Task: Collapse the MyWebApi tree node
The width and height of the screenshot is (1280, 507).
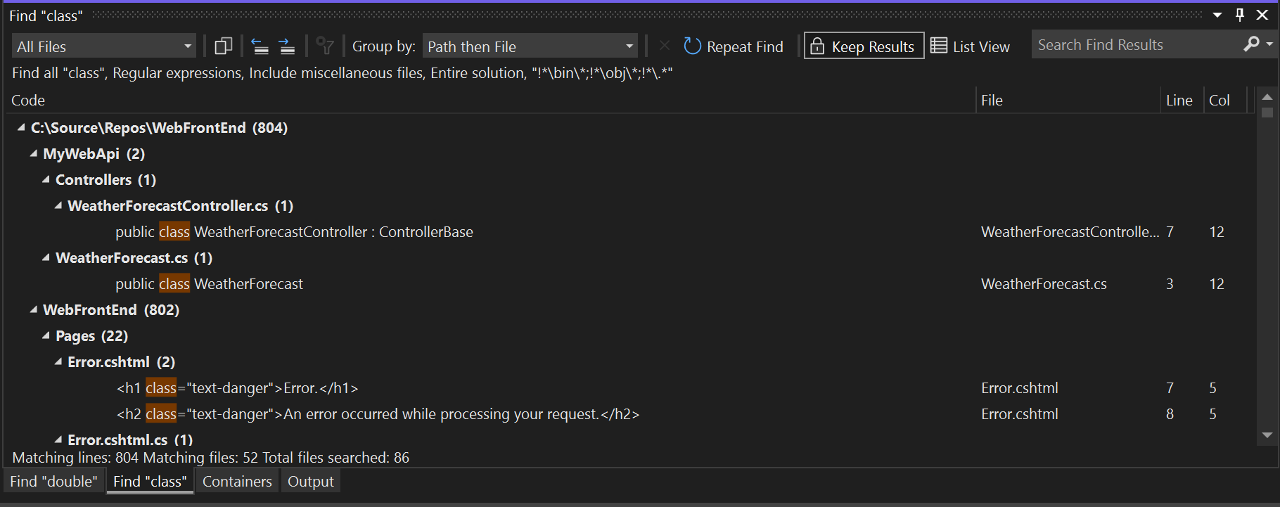Action: pyautogui.click(x=34, y=153)
